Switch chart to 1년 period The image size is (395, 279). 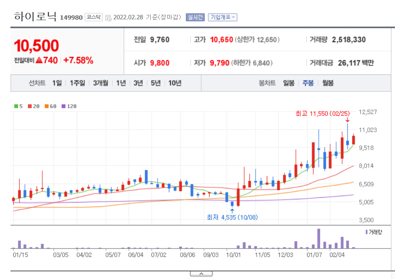(x=121, y=83)
